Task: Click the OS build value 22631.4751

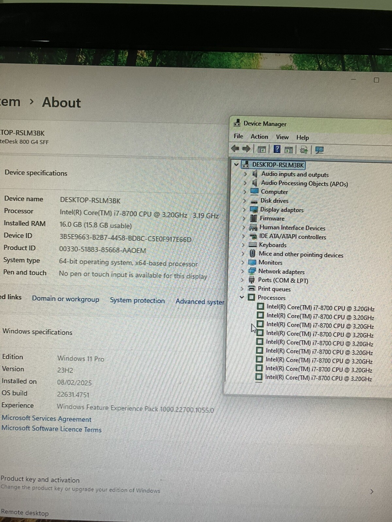Action: pos(73,394)
